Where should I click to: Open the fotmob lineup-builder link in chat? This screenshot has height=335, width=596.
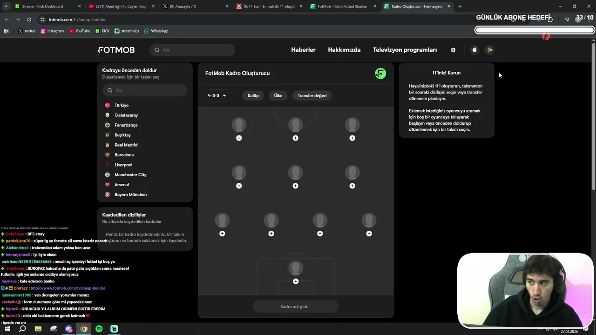(68, 288)
